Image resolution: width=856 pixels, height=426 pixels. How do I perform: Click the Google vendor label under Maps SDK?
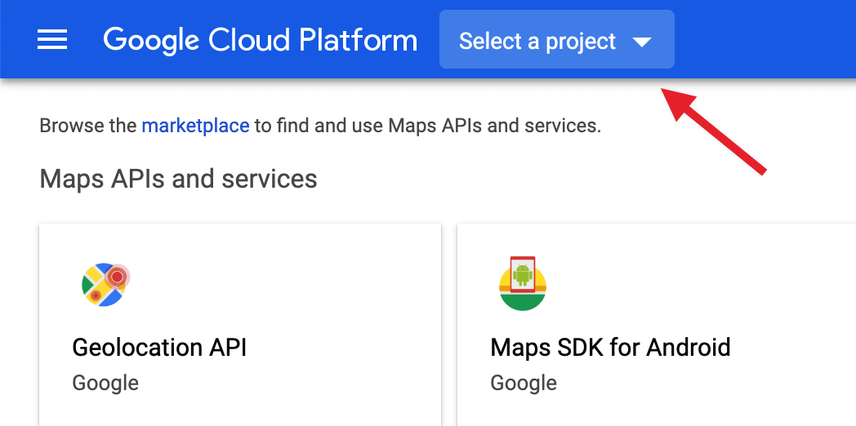tap(524, 383)
